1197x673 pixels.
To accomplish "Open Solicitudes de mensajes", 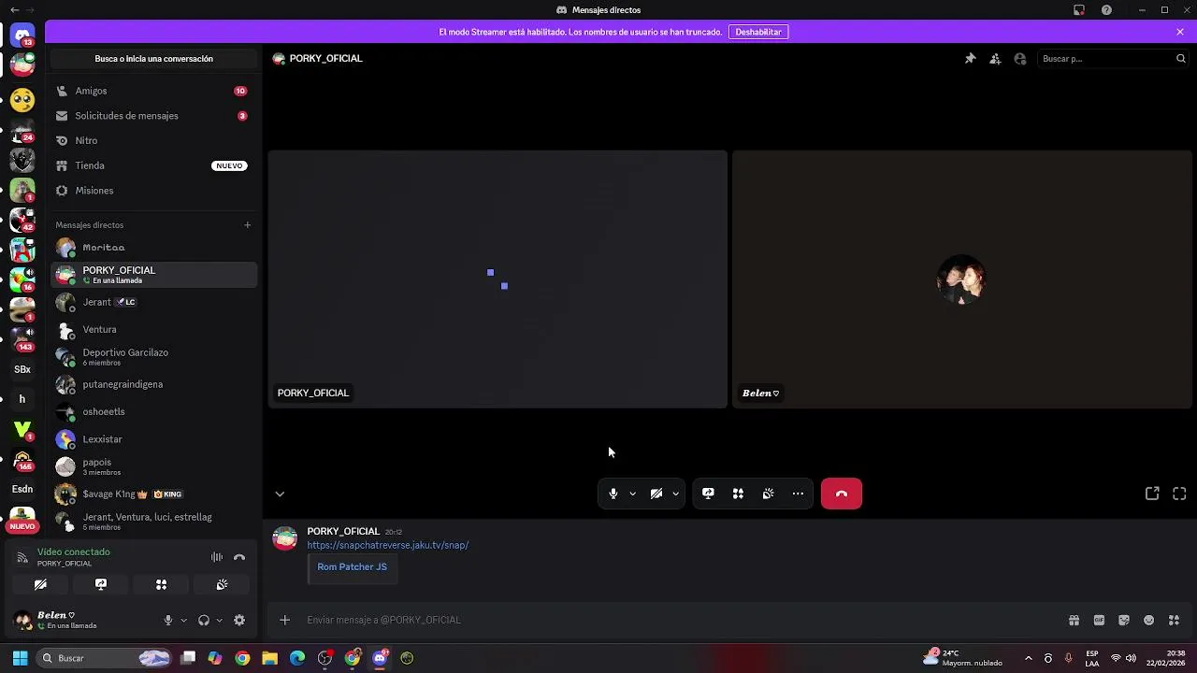I will pyautogui.click(x=153, y=116).
